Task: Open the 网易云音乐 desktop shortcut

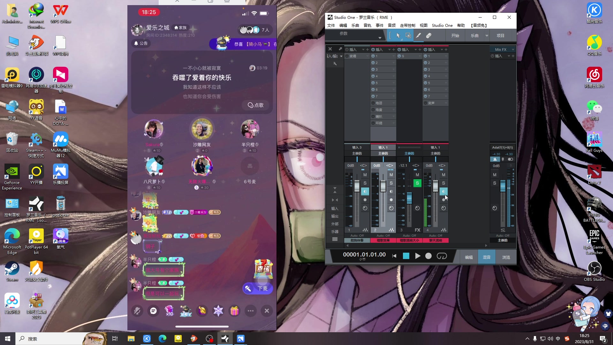Action: pyautogui.click(x=594, y=78)
